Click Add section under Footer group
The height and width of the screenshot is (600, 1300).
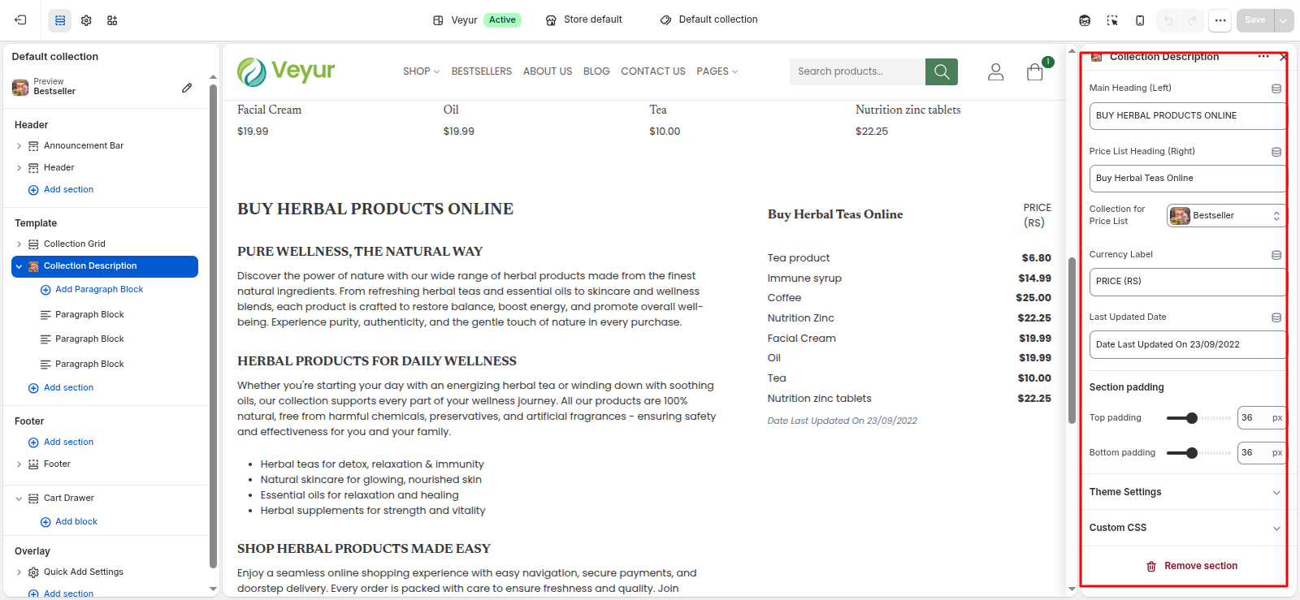61,442
